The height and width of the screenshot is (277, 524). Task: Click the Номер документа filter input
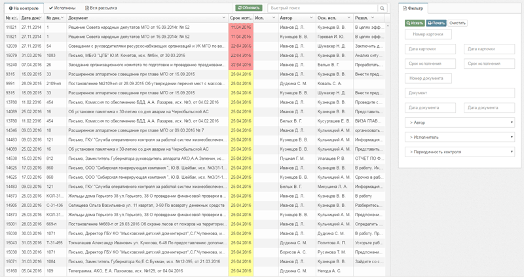coord(428,79)
